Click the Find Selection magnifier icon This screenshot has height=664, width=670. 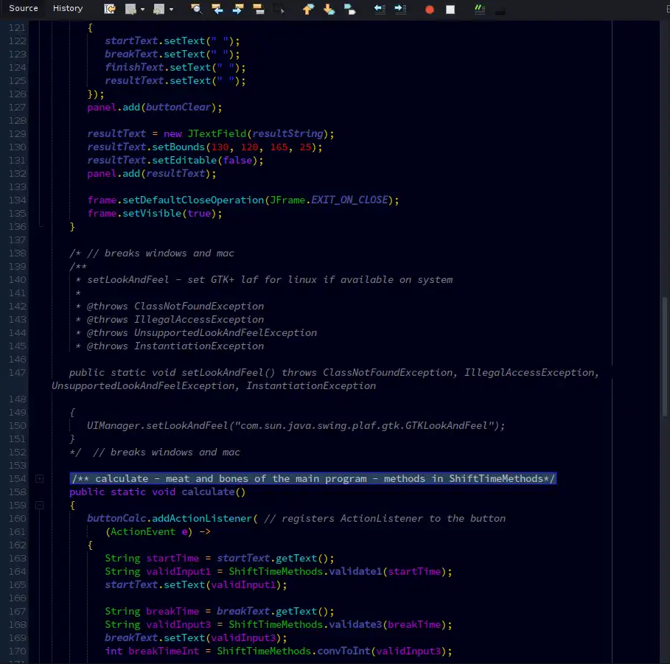pos(196,9)
